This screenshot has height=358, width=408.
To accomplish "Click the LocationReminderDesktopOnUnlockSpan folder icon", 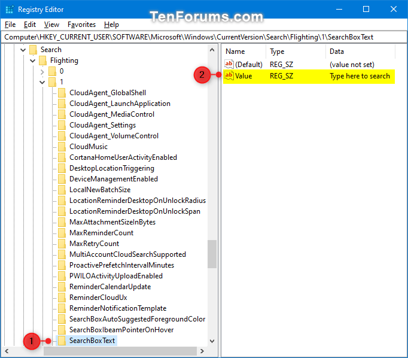I will (62, 211).
